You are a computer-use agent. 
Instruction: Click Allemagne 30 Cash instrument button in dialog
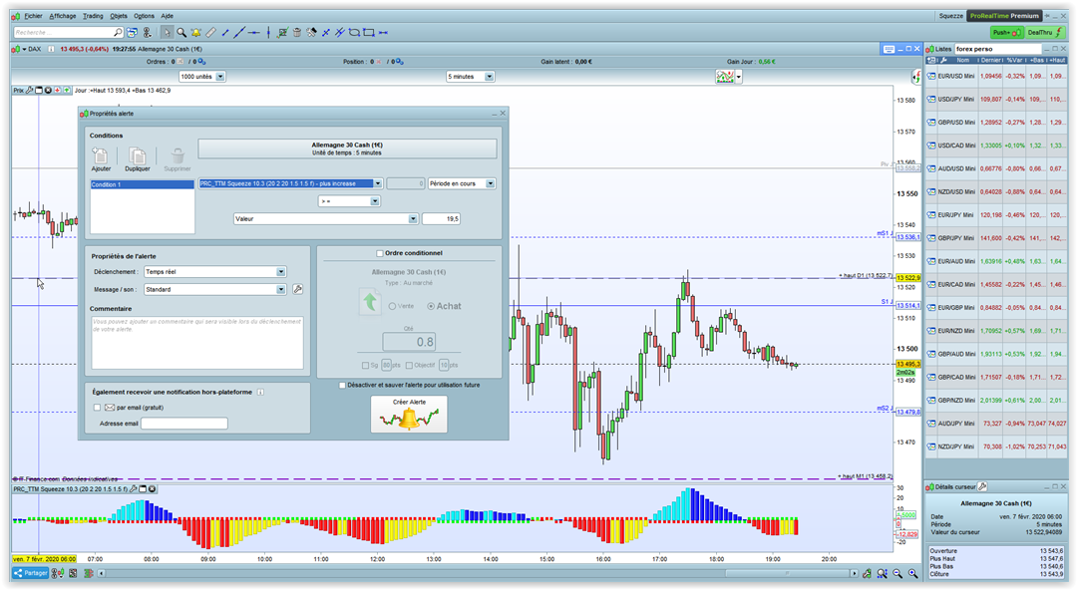[x=347, y=148]
